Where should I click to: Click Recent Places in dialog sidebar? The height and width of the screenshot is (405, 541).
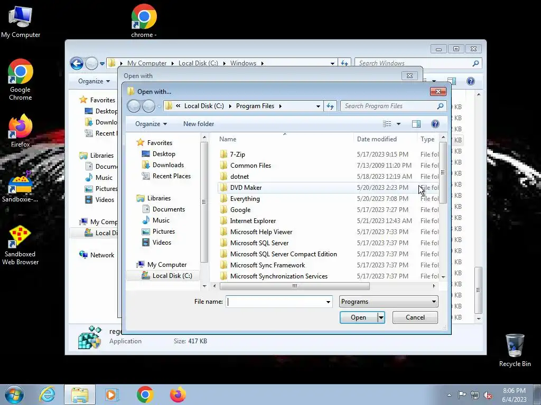coord(172,176)
